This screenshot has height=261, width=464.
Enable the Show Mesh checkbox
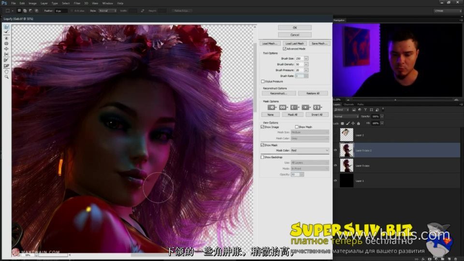coord(296,127)
